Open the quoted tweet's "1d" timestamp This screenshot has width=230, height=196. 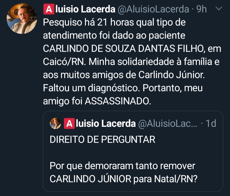pos(211,123)
